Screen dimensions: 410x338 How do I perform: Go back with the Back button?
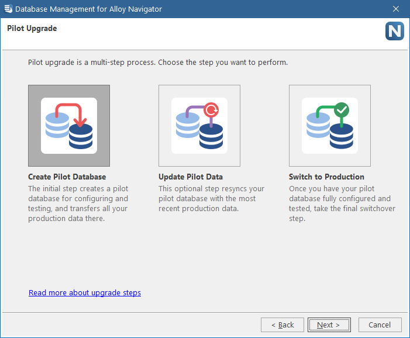[x=282, y=325]
